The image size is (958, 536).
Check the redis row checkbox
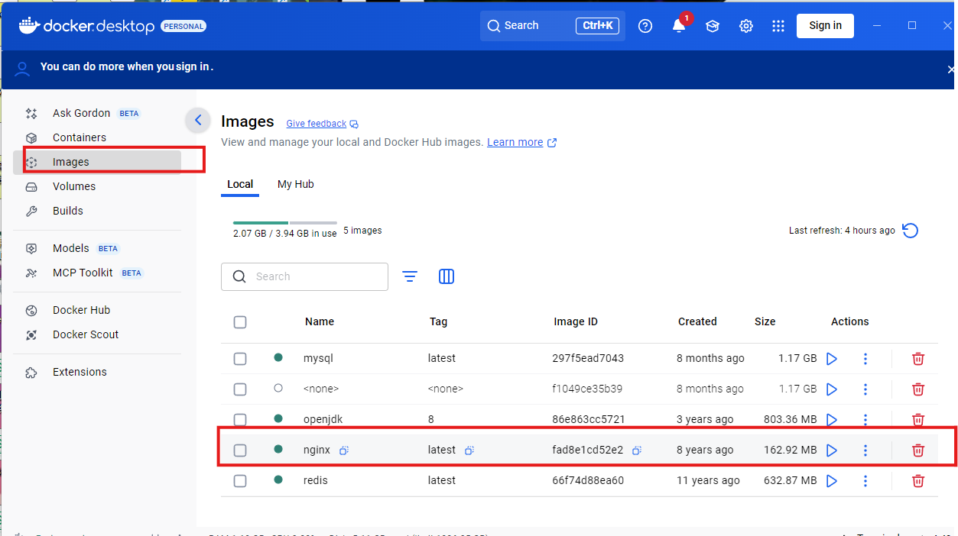point(240,481)
